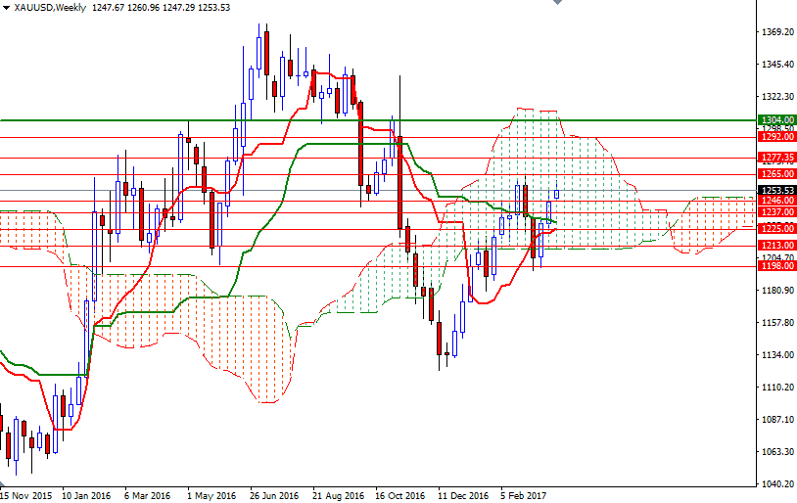The width and height of the screenshot is (797, 503).
Task: Click the 1 May 2016 date label
Action: pos(211,496)
